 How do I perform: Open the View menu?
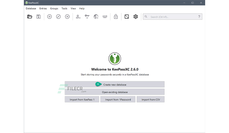pos(73,9)
